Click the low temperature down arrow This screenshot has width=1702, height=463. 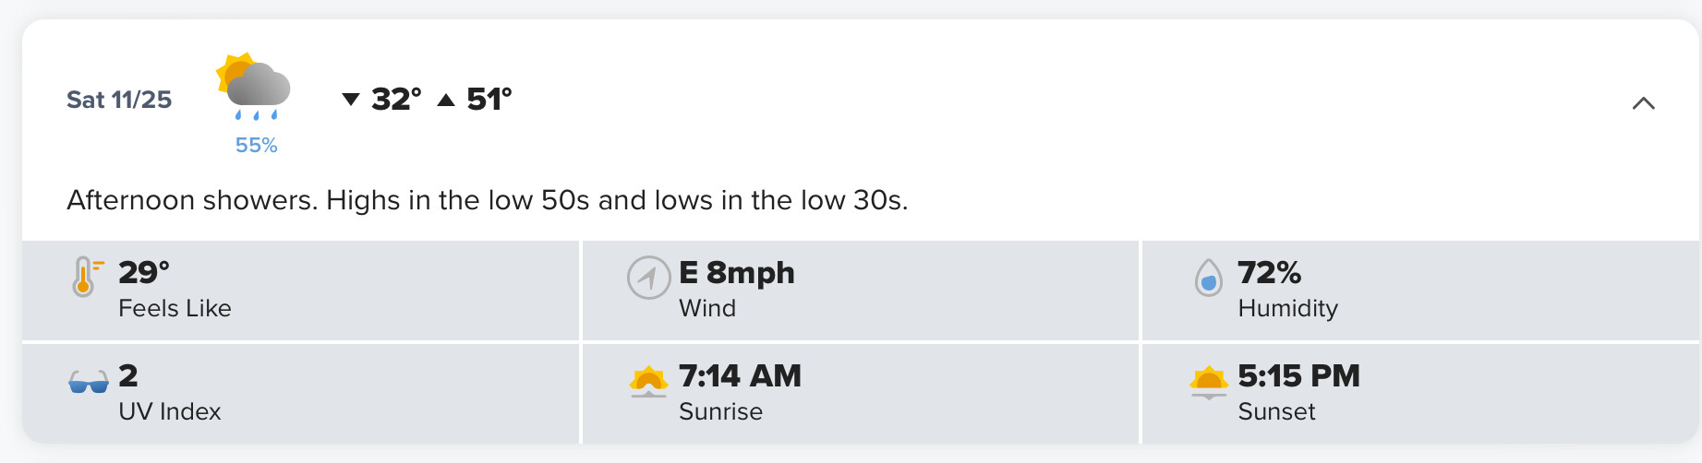351,100
